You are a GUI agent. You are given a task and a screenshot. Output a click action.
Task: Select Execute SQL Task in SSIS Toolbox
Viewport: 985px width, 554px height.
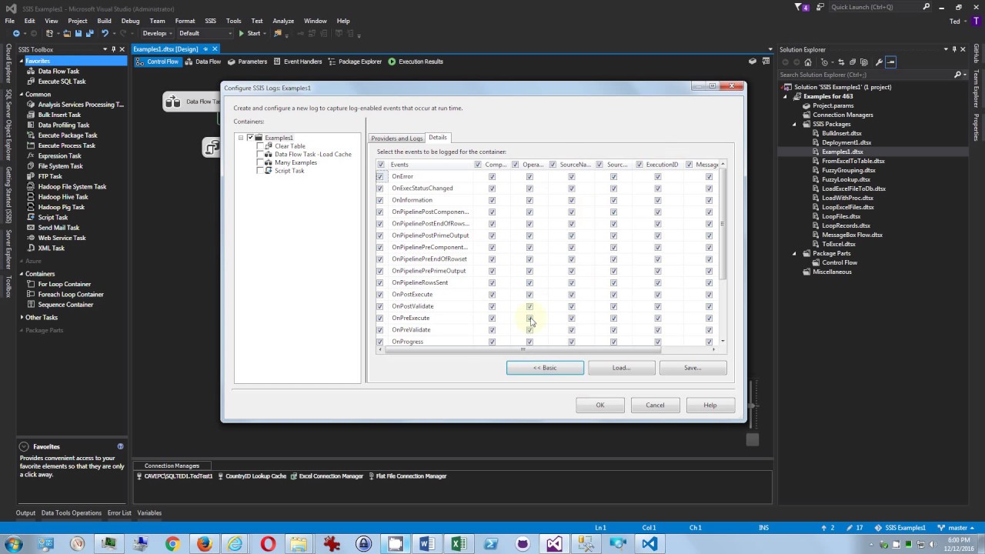tap(62, 82)
